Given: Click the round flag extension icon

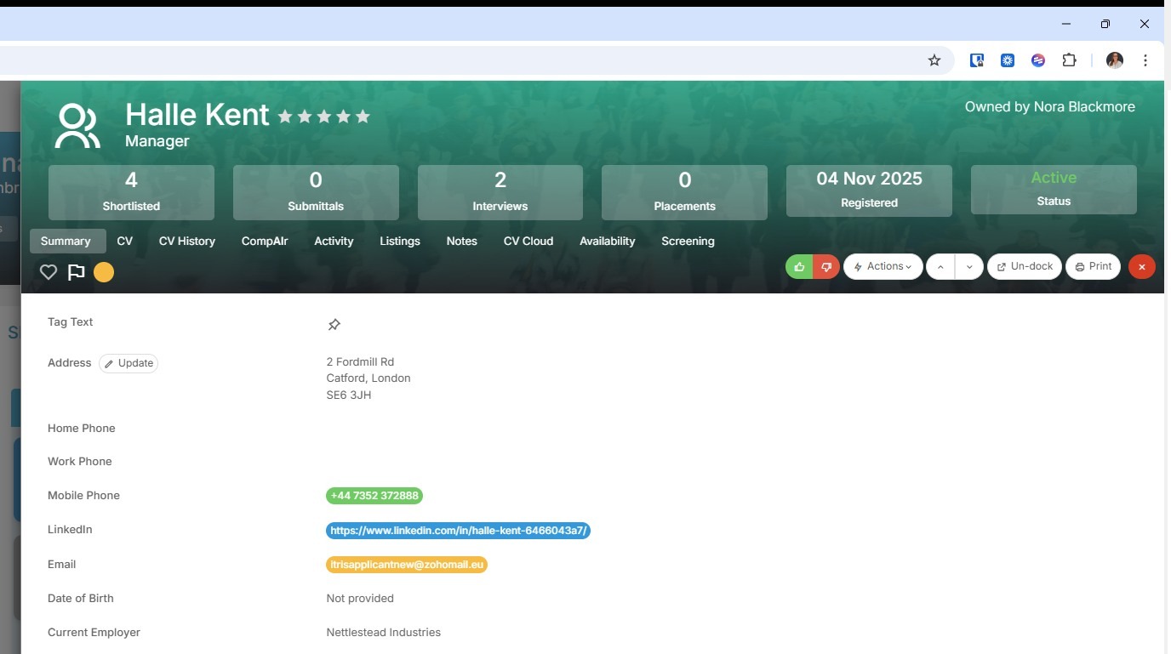Looking at the screenshot, I should coord(1038,60).
